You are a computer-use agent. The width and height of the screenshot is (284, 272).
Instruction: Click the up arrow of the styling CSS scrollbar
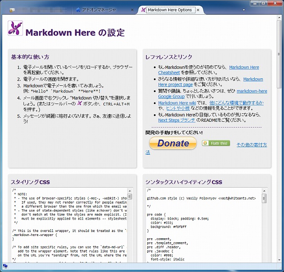[130, 191]
